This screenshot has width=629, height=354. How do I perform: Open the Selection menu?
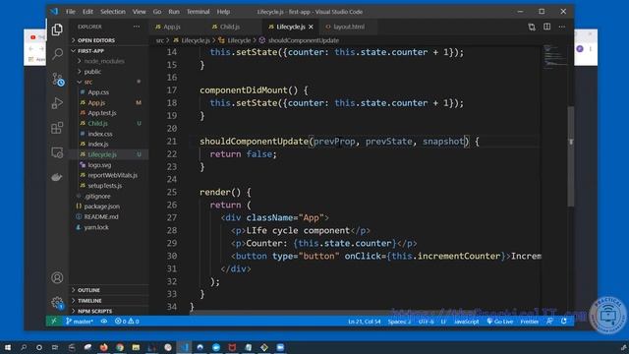tap(113, 12)
